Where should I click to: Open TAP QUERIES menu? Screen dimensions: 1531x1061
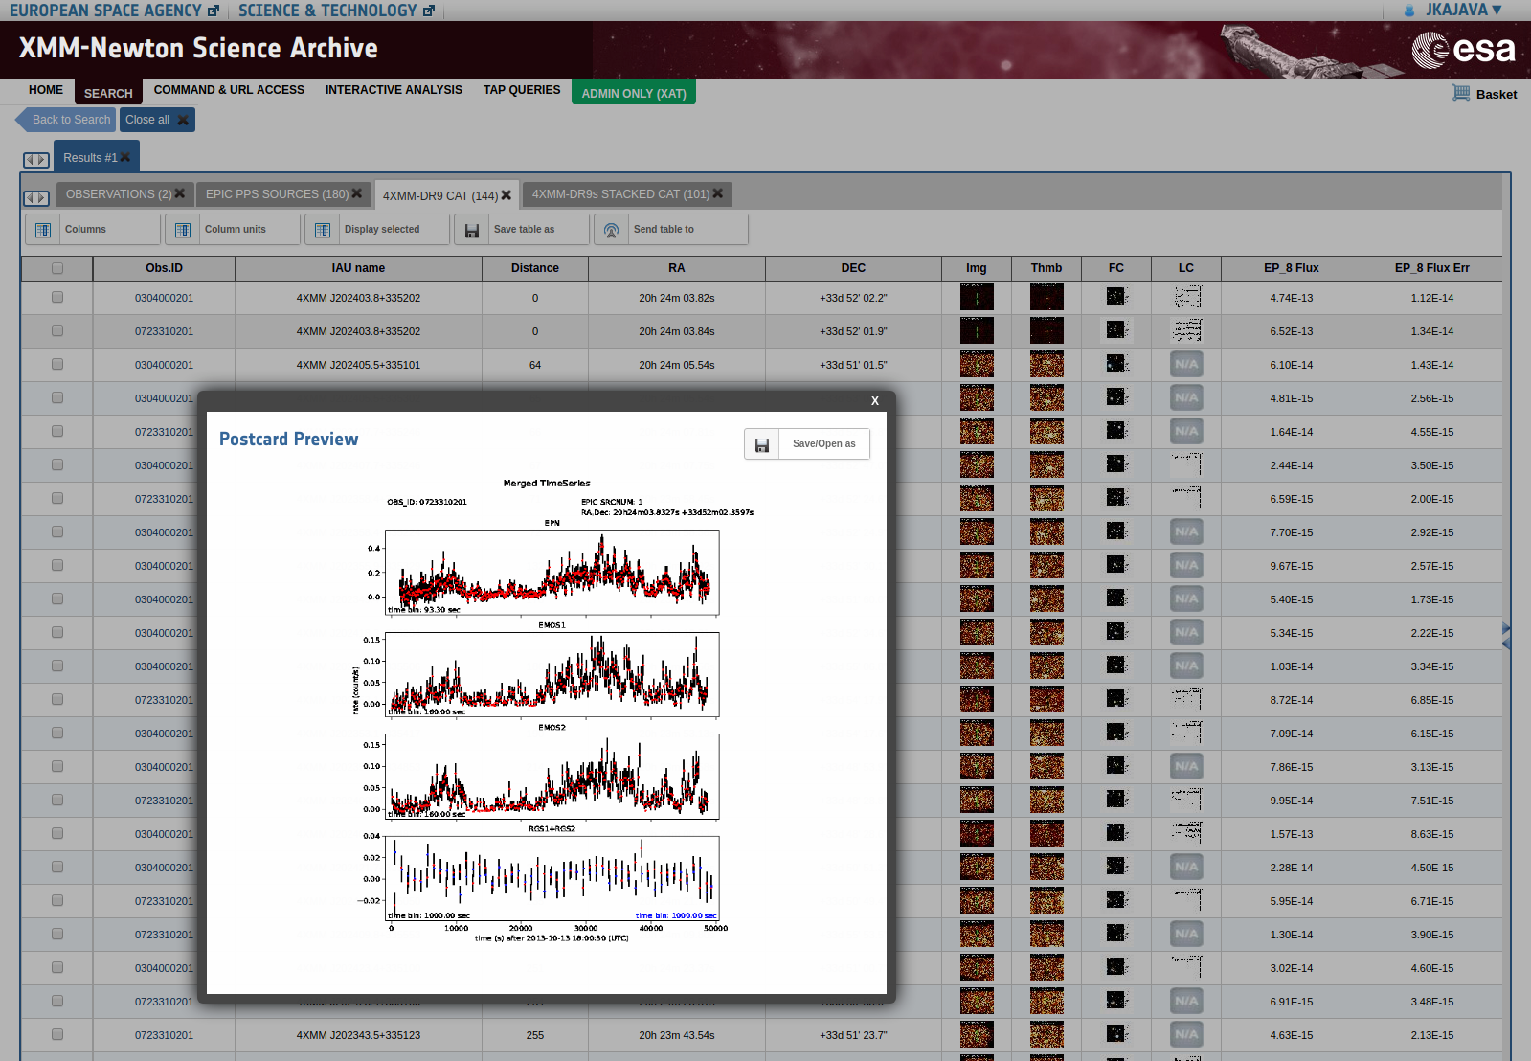tap(522, 90)
